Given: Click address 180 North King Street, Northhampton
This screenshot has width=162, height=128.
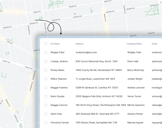Looking at the screenshot, I should [101, 105].
